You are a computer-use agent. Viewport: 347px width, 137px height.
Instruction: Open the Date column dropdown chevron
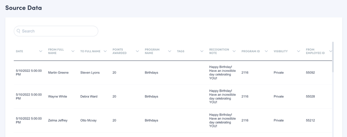[41, 51]
